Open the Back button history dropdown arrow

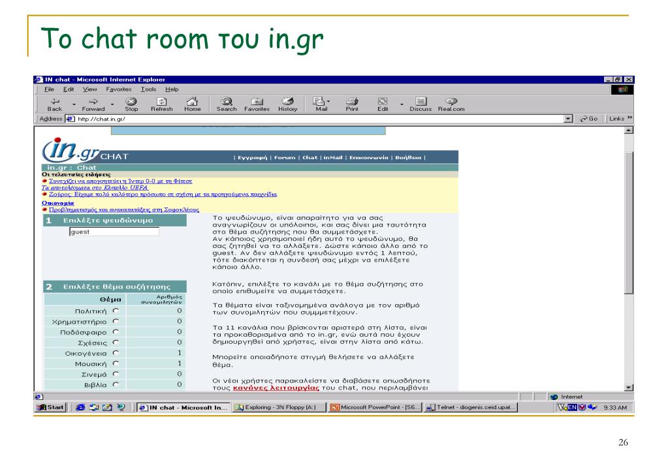click(x=74, y=104)
